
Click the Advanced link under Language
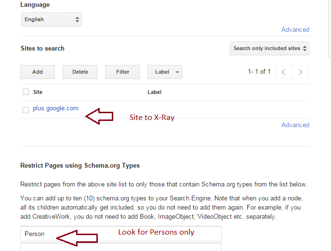[x=295, y=29]
